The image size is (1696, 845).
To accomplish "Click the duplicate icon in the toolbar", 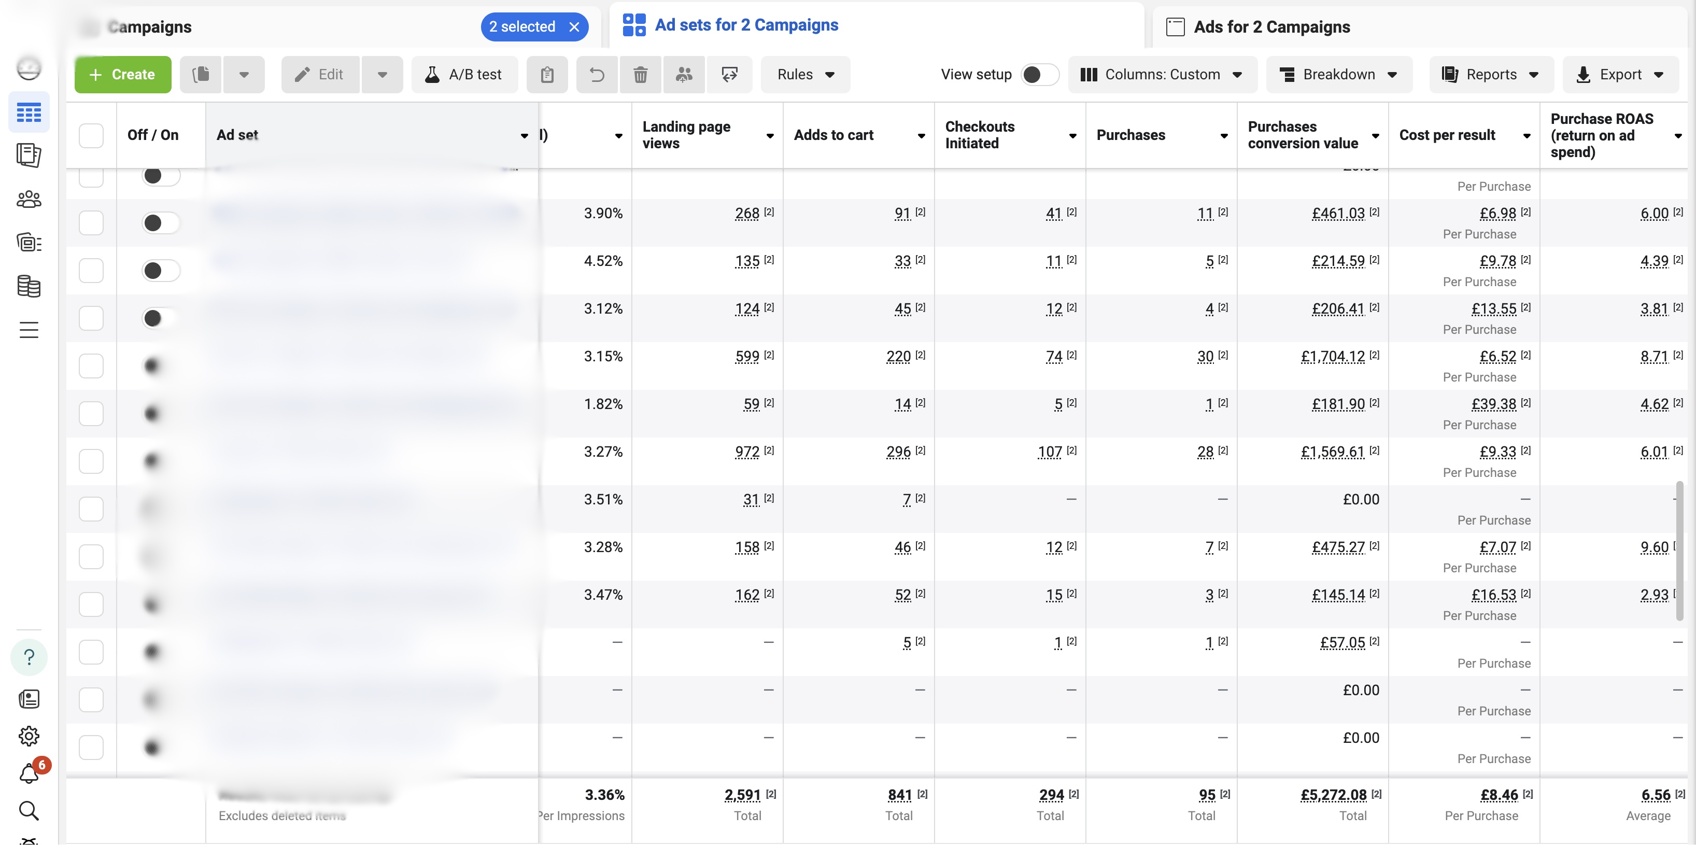I will click(201, 75).
